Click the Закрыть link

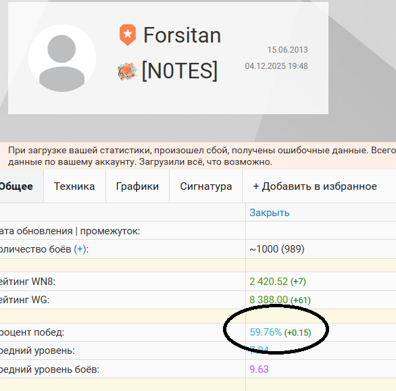point(270,213)
